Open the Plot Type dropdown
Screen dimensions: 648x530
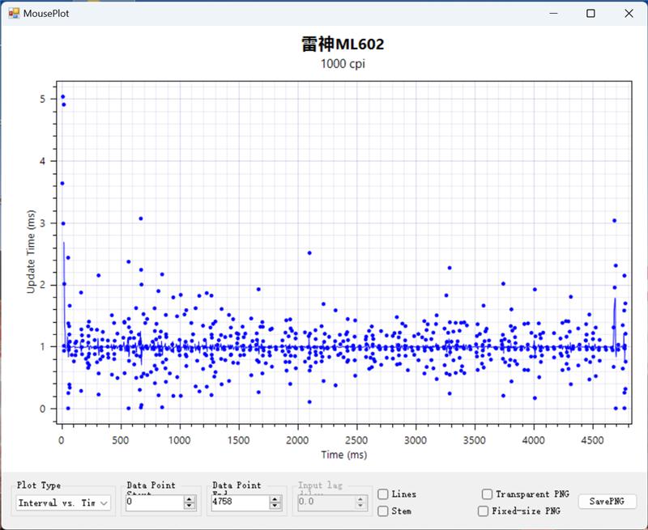click(64, 502)
